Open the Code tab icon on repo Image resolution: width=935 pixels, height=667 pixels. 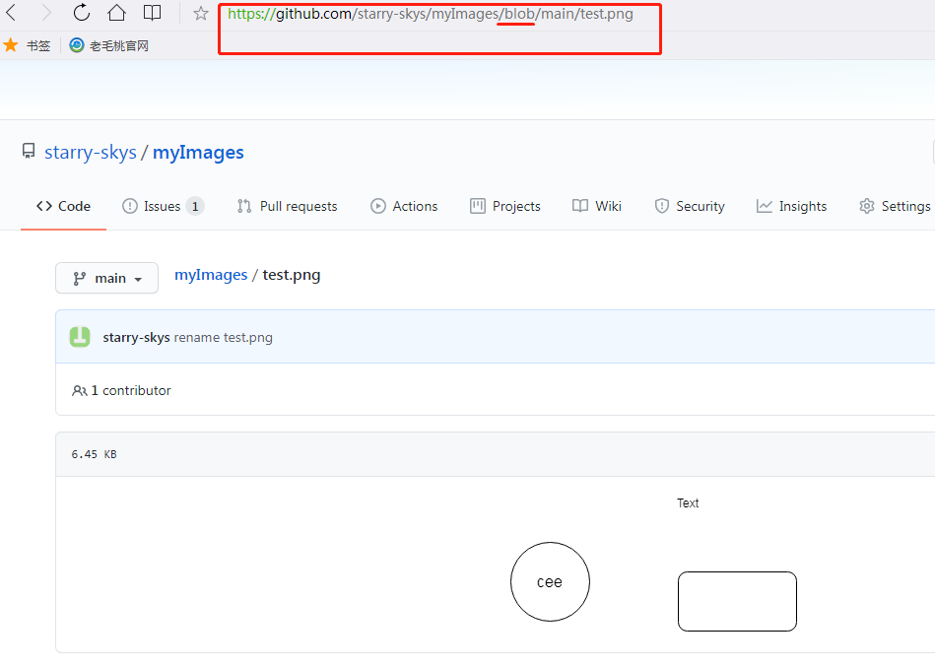[43, 206]
